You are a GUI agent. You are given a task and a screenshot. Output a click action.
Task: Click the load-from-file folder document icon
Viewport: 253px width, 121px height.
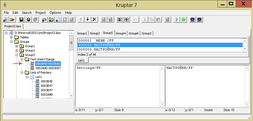pos(120,20)
